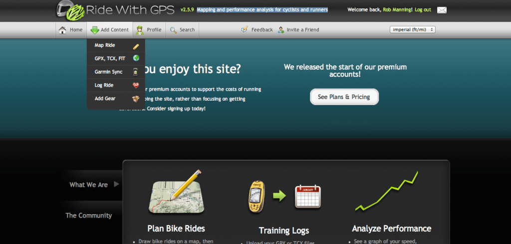
Task: Click the Profile cyclist icon
Action: click(x=140, y=30)
